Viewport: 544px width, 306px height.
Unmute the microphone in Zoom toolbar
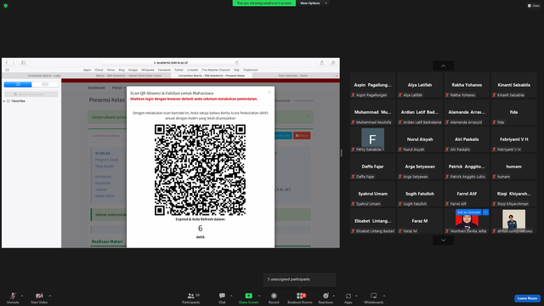pyautogui.click(x=13, y=297)
